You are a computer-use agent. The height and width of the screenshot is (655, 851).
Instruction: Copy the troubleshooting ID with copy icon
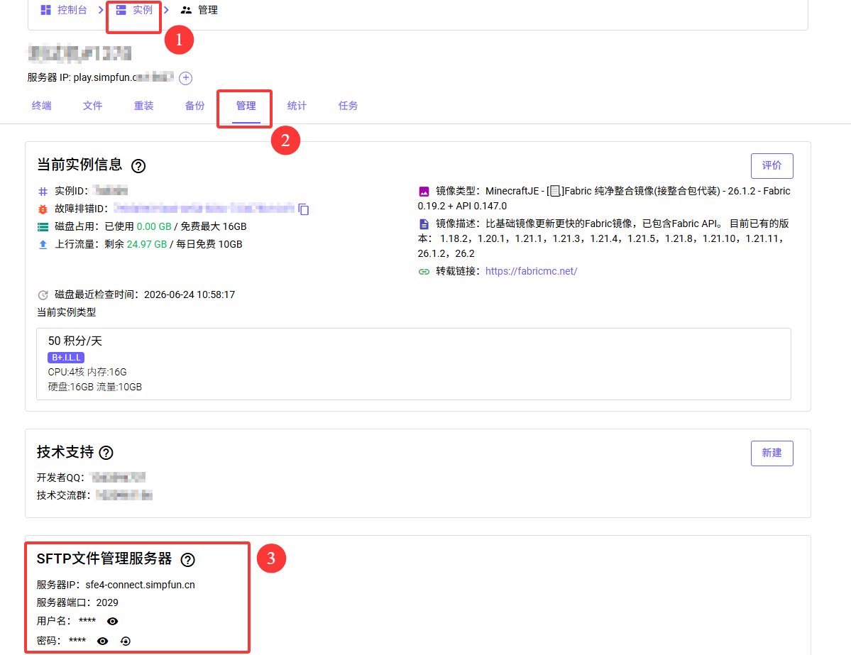pos(303,209)
